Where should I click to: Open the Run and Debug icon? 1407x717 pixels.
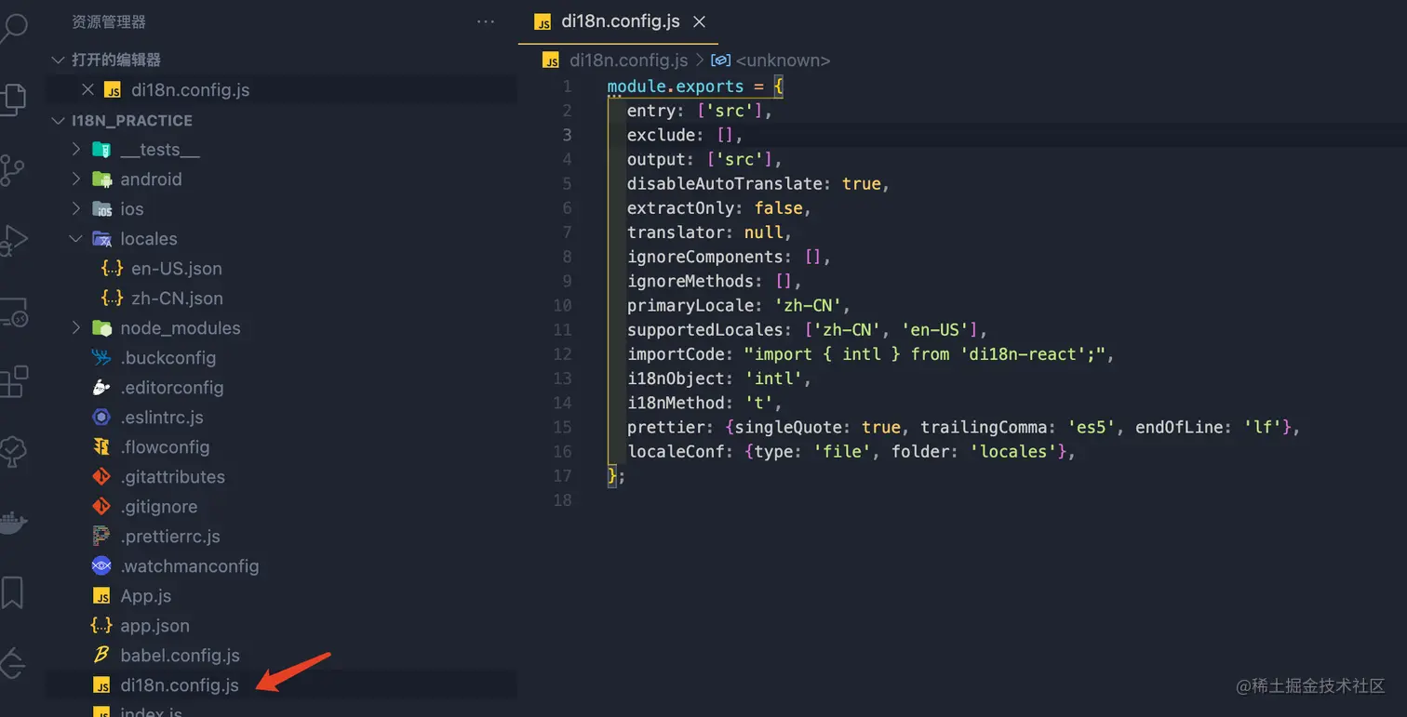(x=12, y=242)
